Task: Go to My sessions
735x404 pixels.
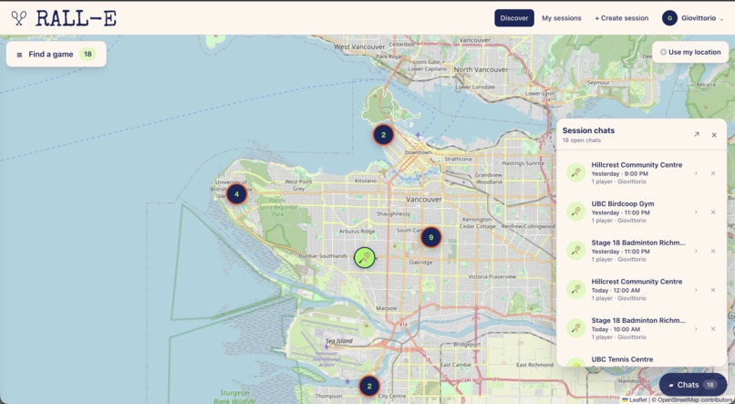Action: click(x=561, y=18)
